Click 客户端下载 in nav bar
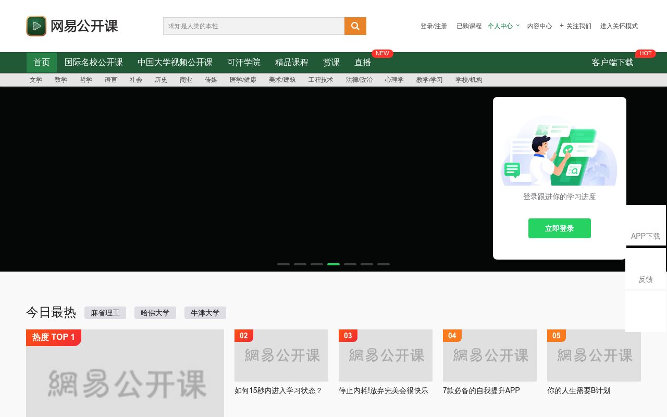The image size is (667, 417). (613, 63)
